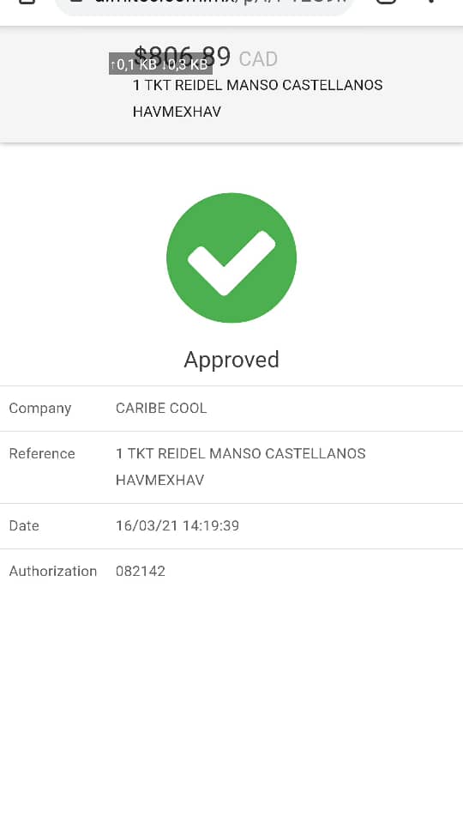Tap the browser home icon

click(x=27, y=2)
